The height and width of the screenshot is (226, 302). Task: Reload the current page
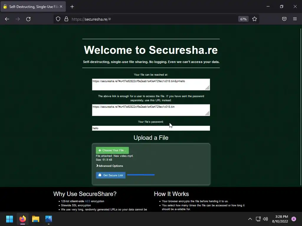[28, 19]
